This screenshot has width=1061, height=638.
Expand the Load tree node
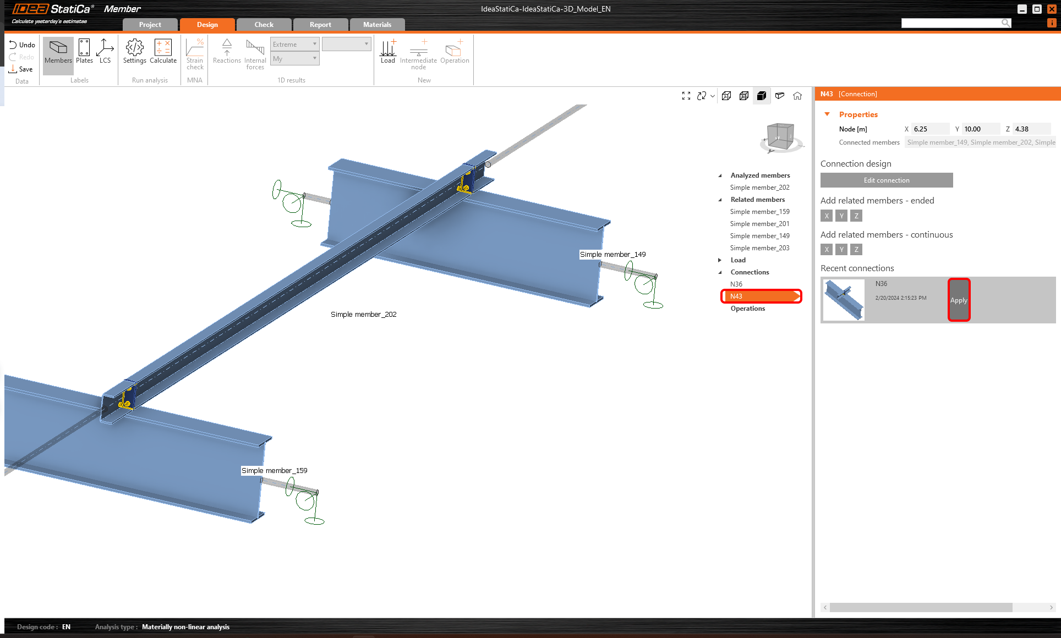[x=720, y=260]
